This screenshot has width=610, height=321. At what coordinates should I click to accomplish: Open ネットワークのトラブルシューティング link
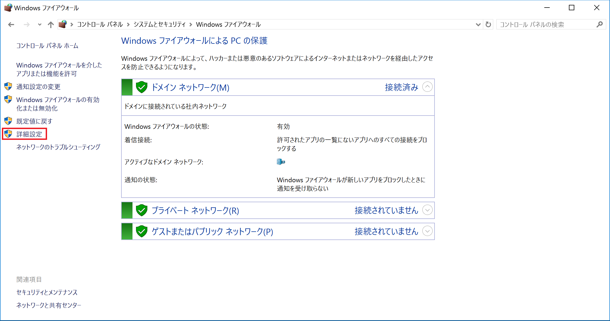(x=58, y=147)
